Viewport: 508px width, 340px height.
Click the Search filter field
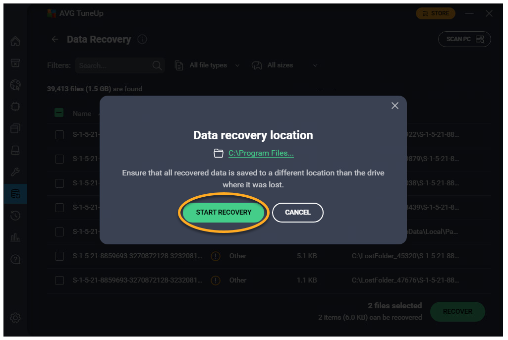pos(114,65)
